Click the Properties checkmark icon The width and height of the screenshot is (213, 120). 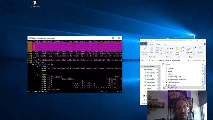point(189,49)
